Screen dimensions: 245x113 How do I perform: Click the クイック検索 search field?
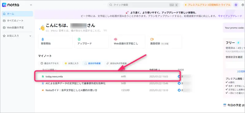144,5
